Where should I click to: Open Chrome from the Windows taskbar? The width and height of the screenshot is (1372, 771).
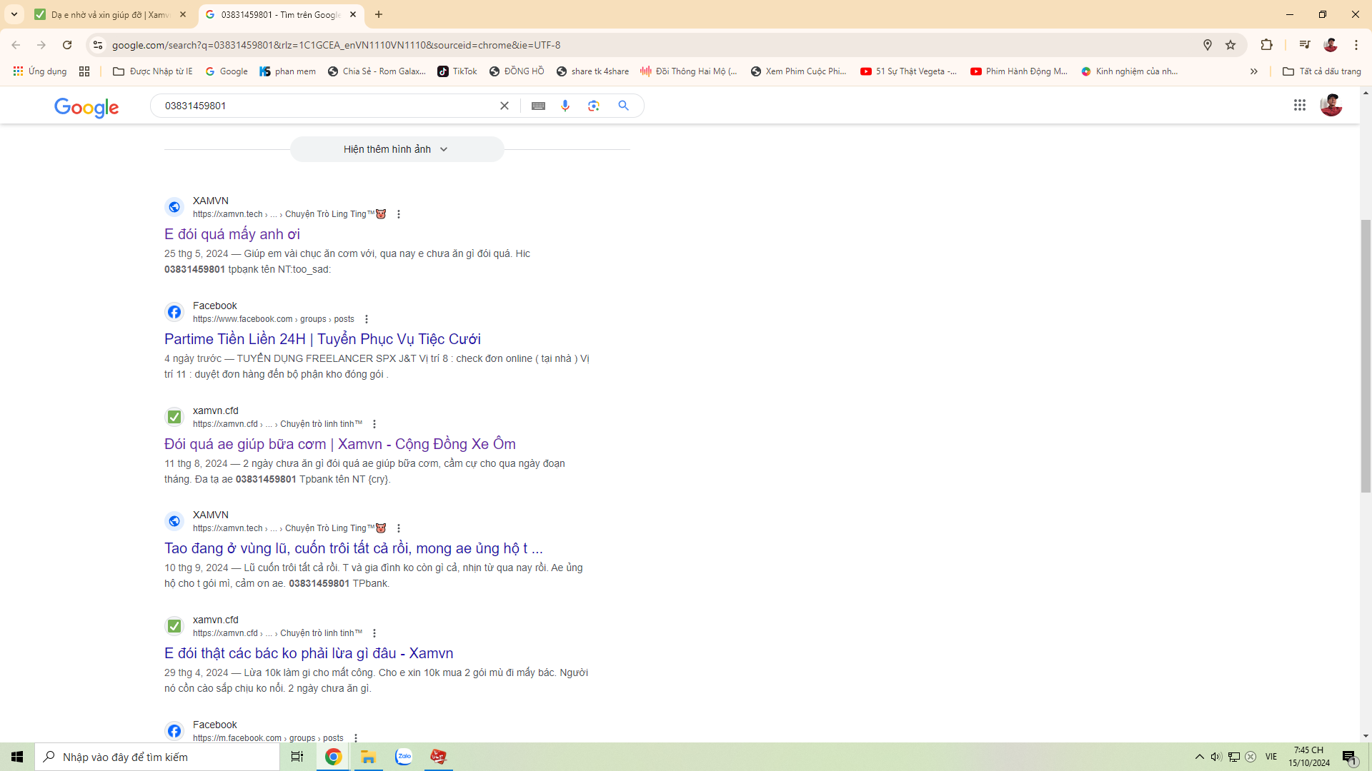click(333, 757)
